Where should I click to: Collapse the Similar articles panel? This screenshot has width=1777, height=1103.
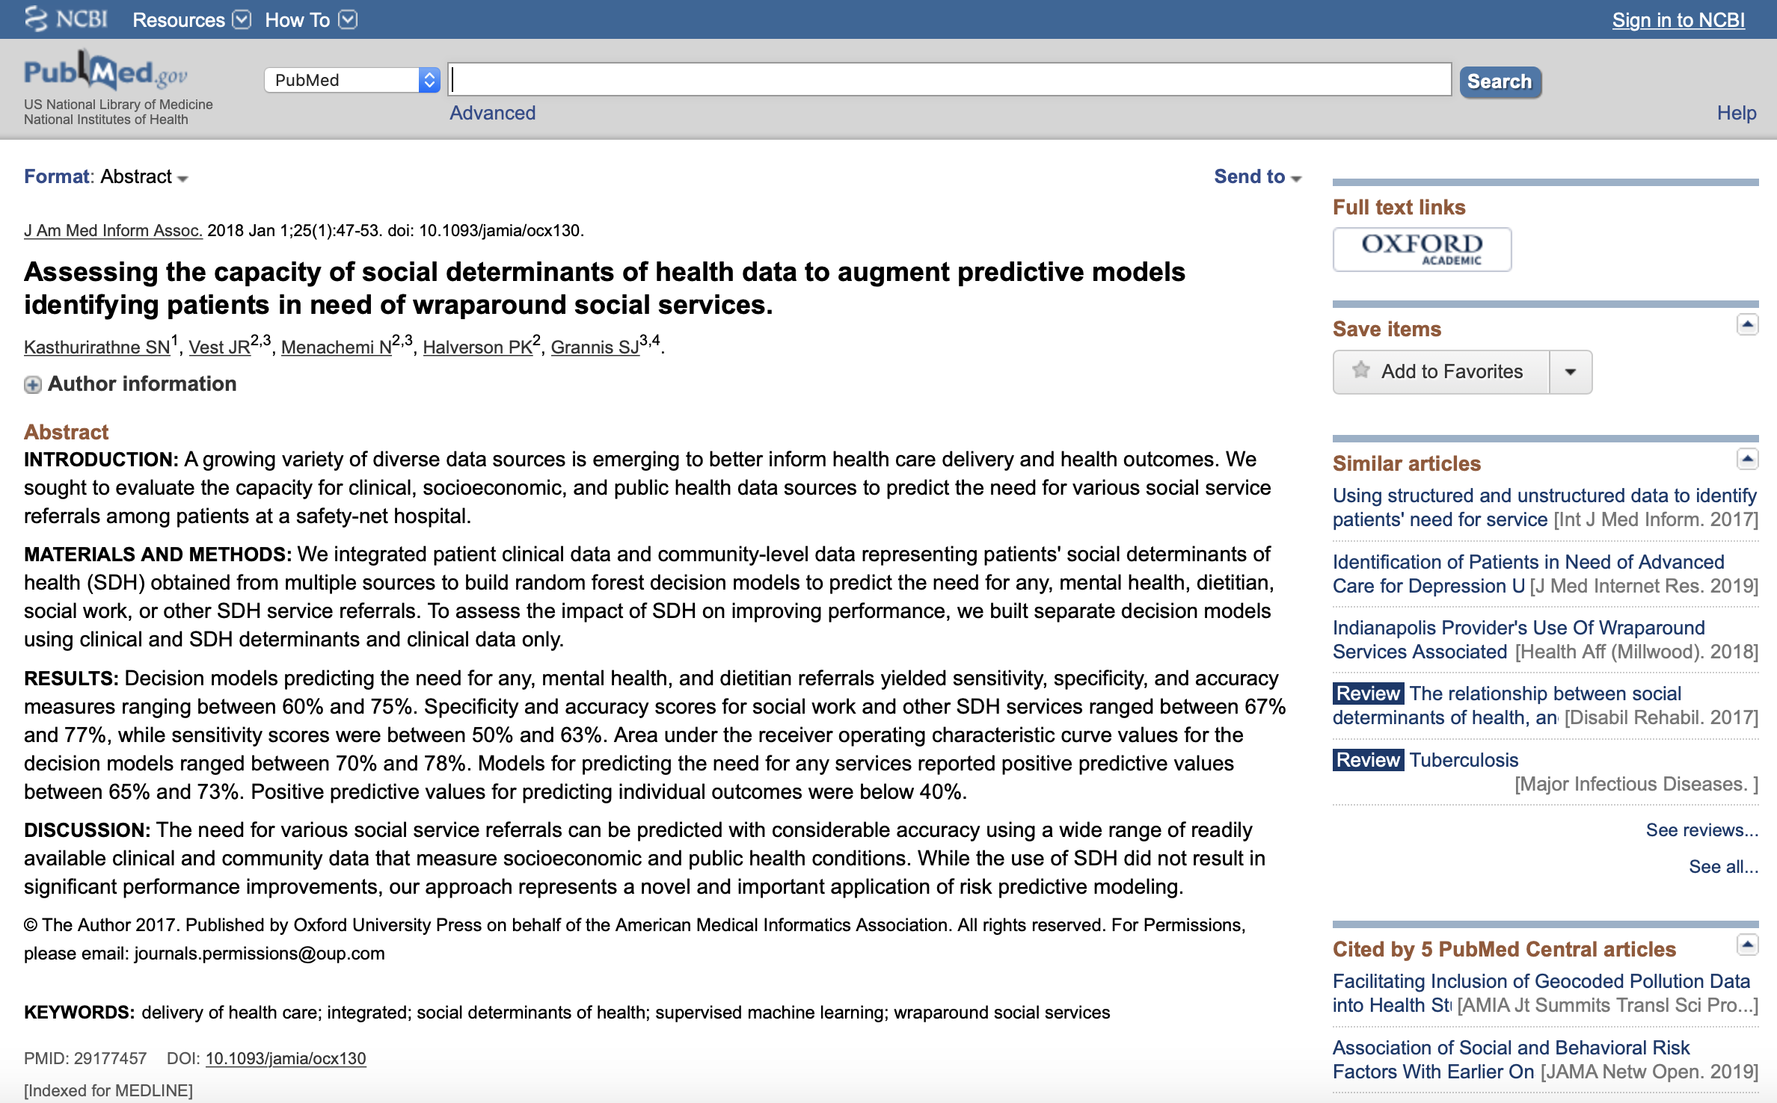[x=1747, y=459]
